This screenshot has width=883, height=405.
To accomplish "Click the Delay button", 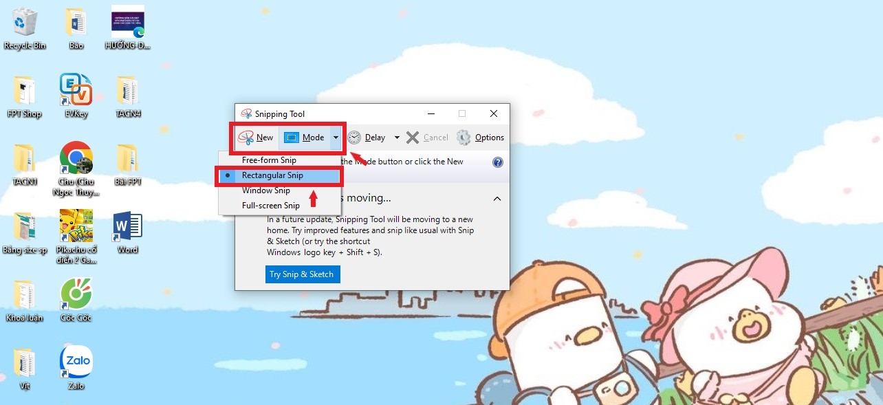I will pyautogui.click(x=367, y=138).
